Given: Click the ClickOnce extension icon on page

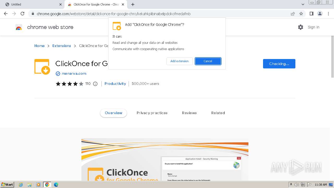Looking at the screenshot, I should point(42,67).
